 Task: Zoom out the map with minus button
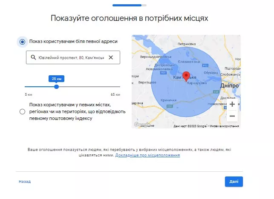[x=232, y=116]
